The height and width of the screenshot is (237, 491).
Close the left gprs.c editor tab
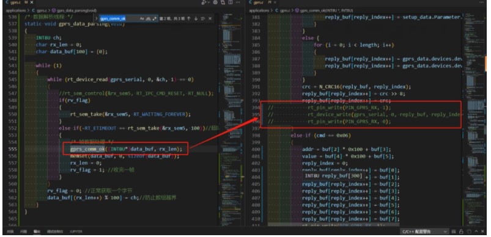32,2
